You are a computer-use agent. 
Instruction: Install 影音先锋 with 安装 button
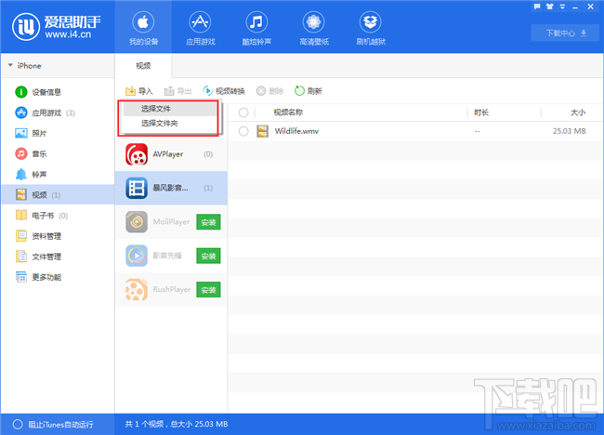click(x=208, y=256)
